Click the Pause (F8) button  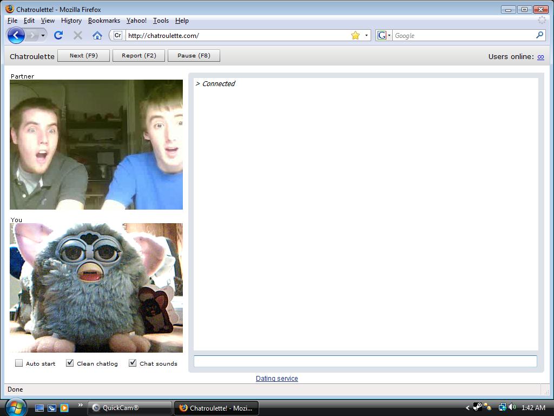(x=194, y=56)
